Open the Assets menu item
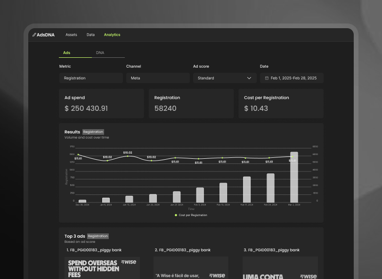The height and width of the screenshot is (279, 382). (71, 35)
